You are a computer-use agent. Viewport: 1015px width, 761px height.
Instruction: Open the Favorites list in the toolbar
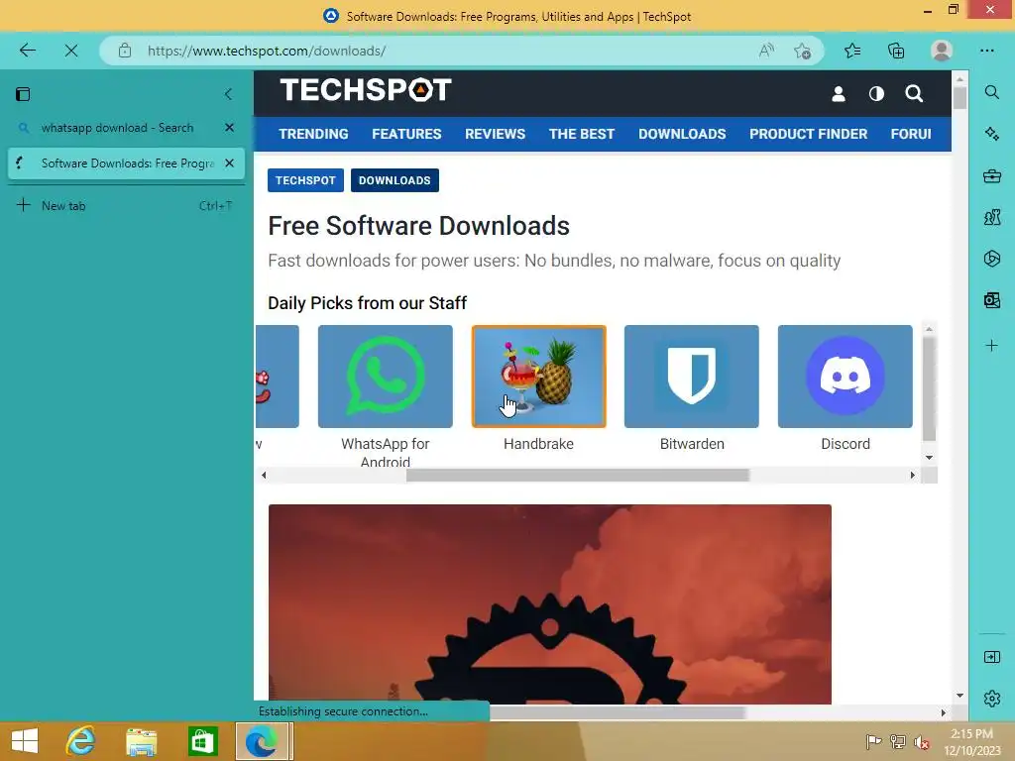(852, 51)
